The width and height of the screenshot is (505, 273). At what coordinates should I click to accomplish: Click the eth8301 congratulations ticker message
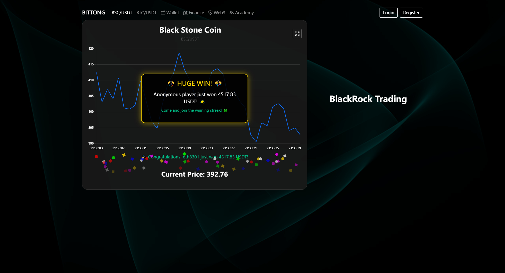[x=198, y=157]
